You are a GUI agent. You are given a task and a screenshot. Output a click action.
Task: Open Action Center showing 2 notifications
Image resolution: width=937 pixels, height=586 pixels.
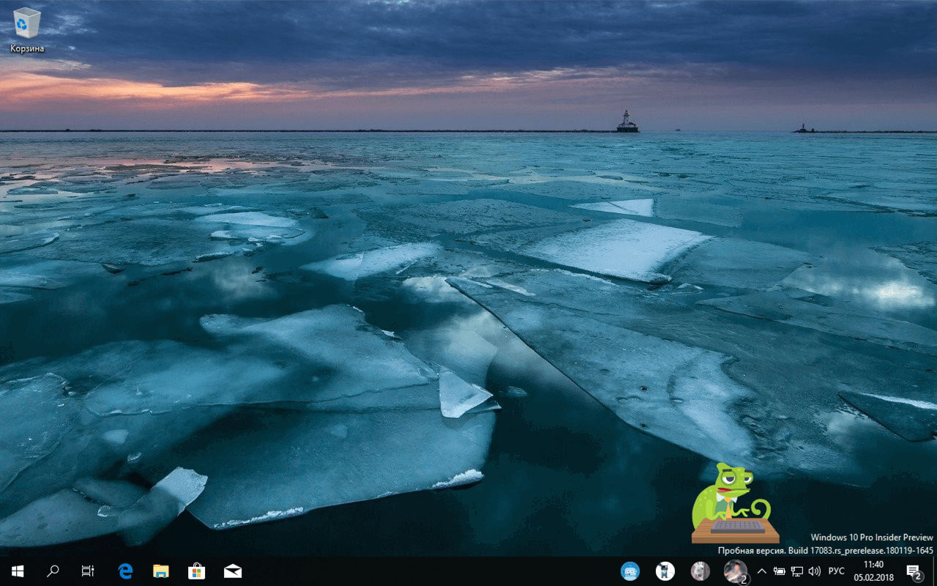(914, 571)
